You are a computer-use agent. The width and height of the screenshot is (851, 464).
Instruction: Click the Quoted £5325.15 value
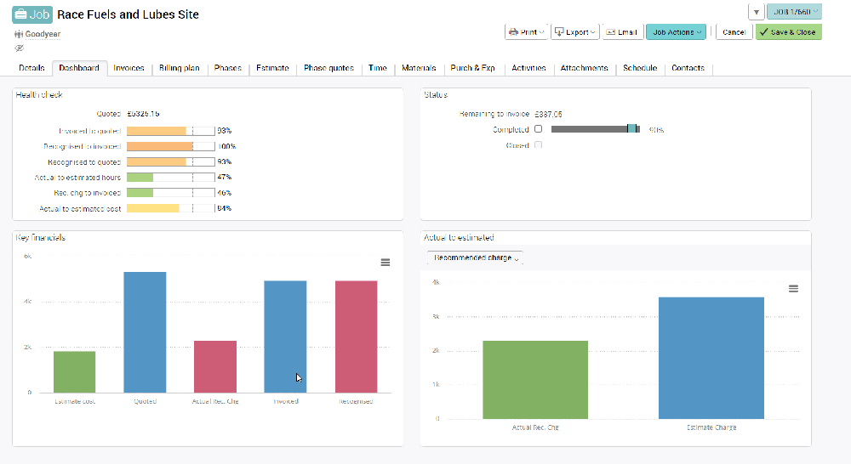(x=143, y=114)
